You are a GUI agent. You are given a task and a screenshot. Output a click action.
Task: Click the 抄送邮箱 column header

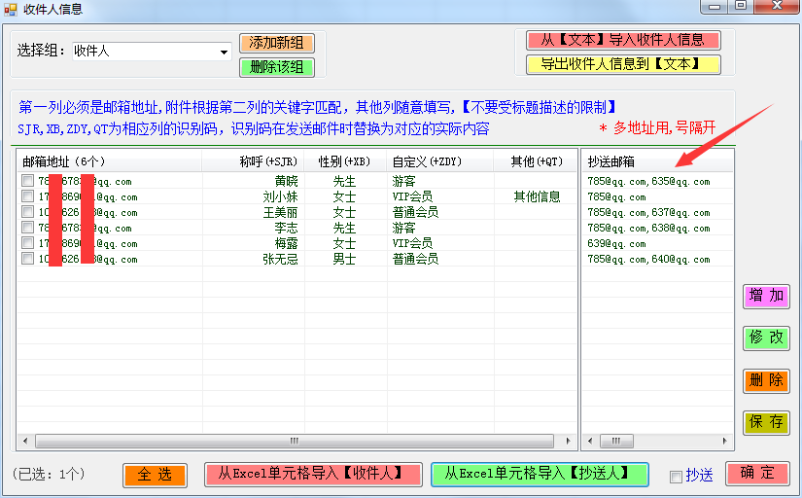pos(658,161)
